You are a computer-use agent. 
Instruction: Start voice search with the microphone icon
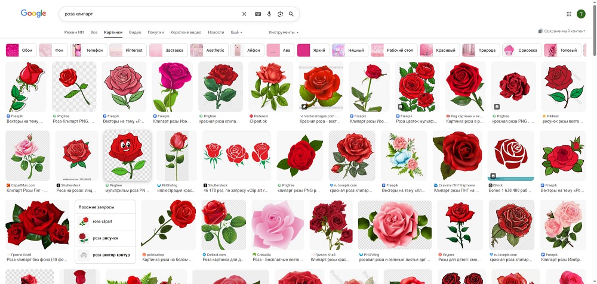pos(269,14)
